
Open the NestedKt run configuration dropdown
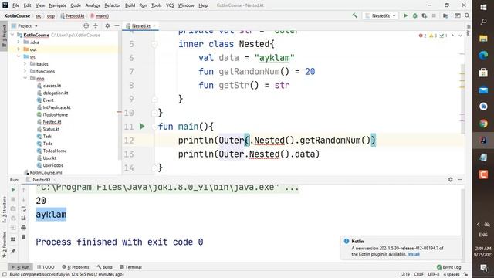click(381, 15)
